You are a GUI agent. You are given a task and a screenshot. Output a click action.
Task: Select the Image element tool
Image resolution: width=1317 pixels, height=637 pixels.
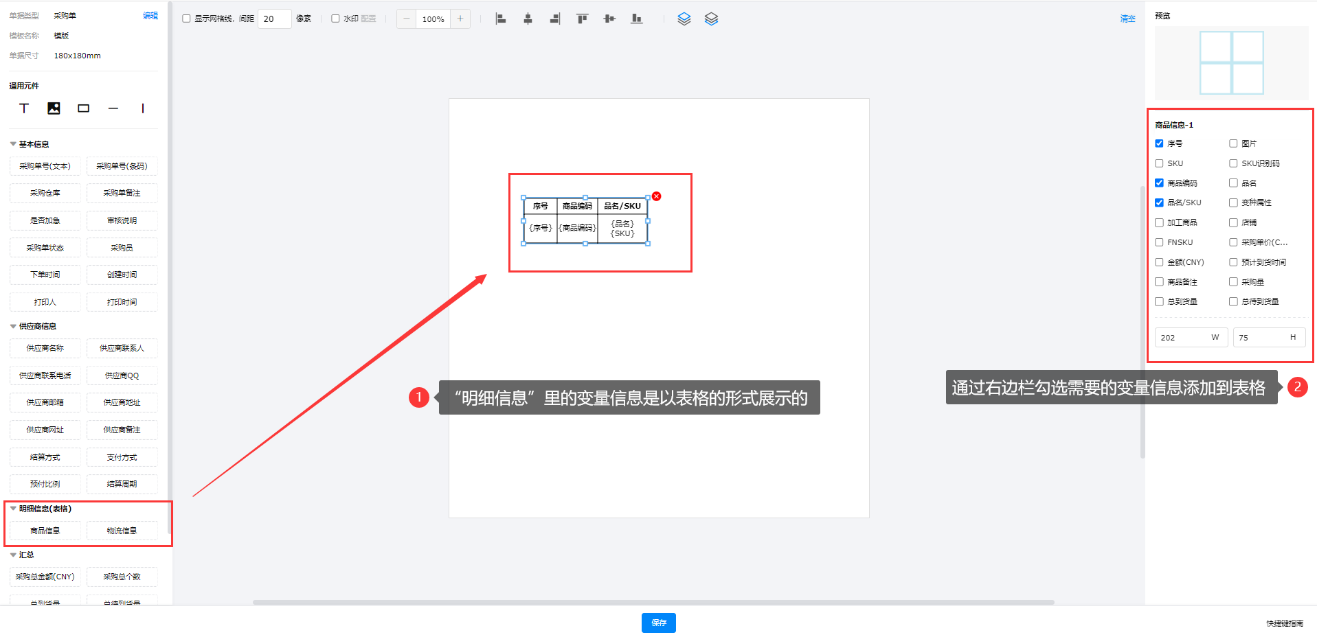click(x=54, y=108)
